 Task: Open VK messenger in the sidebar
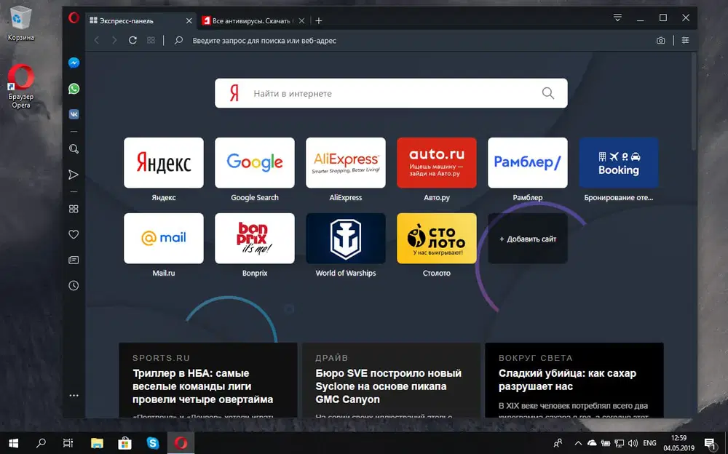(73, 113)
